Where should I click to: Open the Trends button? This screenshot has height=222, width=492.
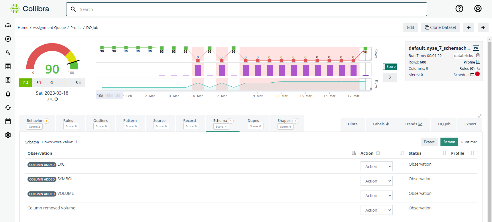413,124
